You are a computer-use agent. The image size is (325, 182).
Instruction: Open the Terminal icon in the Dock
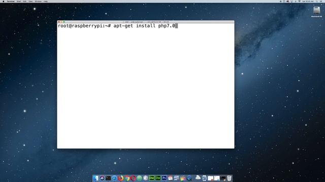[x=108, y=178]
